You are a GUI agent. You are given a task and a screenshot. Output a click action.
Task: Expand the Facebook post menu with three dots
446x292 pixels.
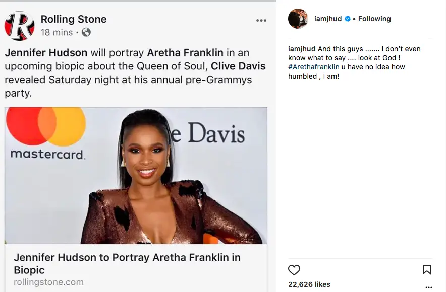click(x=261, y=20)
